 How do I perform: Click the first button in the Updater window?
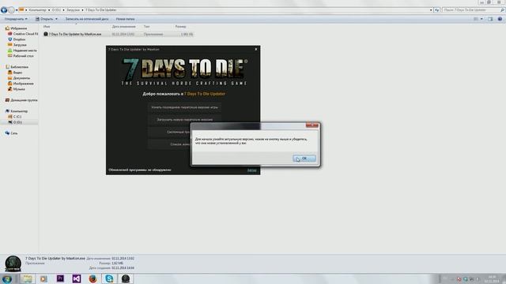[184, 107]
